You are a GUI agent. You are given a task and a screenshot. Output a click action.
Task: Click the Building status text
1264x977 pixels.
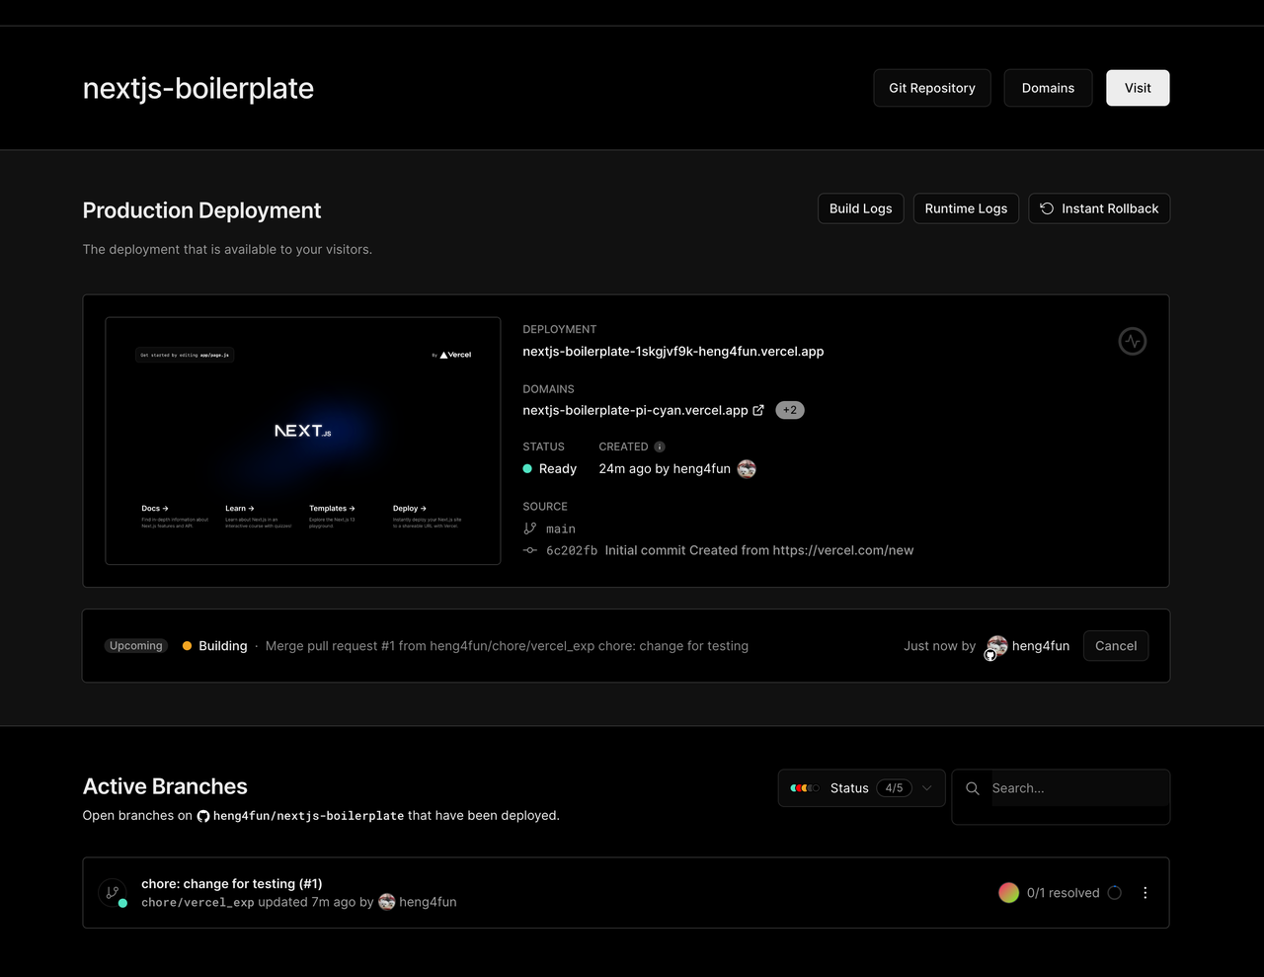(223, 646)
